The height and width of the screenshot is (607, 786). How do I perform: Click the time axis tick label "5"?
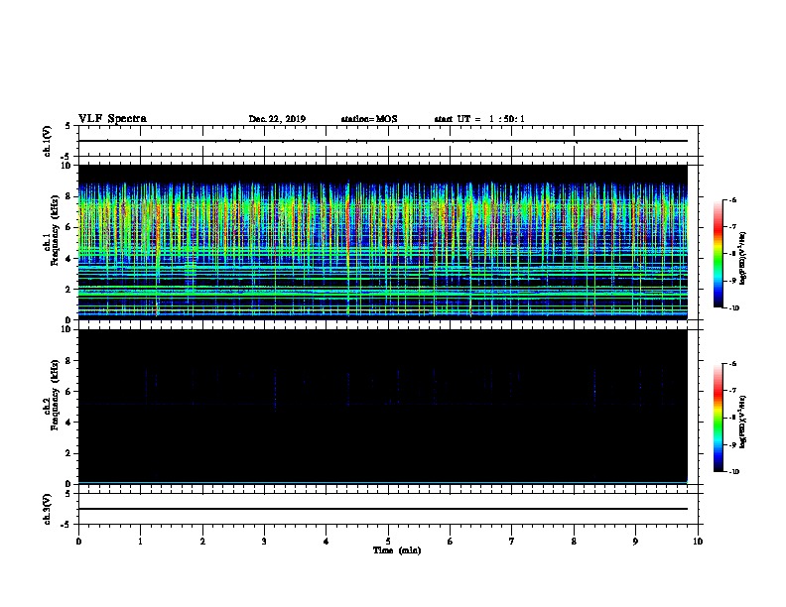[388, 542]
